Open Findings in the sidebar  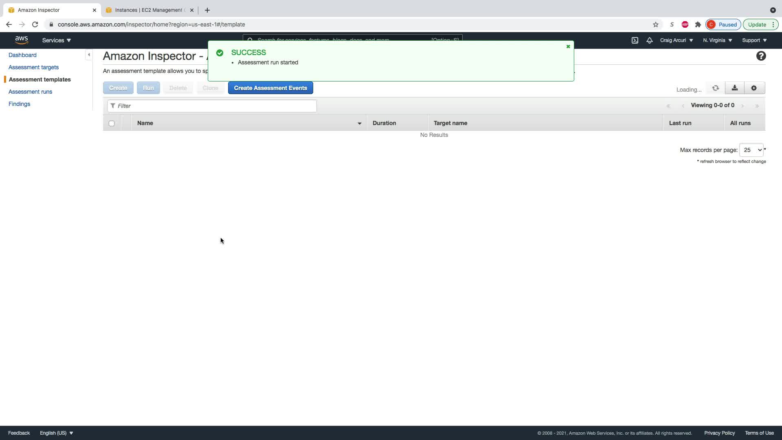click(20, 104)
